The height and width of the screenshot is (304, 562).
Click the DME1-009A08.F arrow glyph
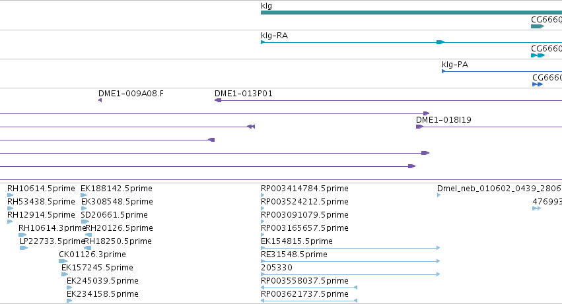pyautogui.click(x=100, y=100)
